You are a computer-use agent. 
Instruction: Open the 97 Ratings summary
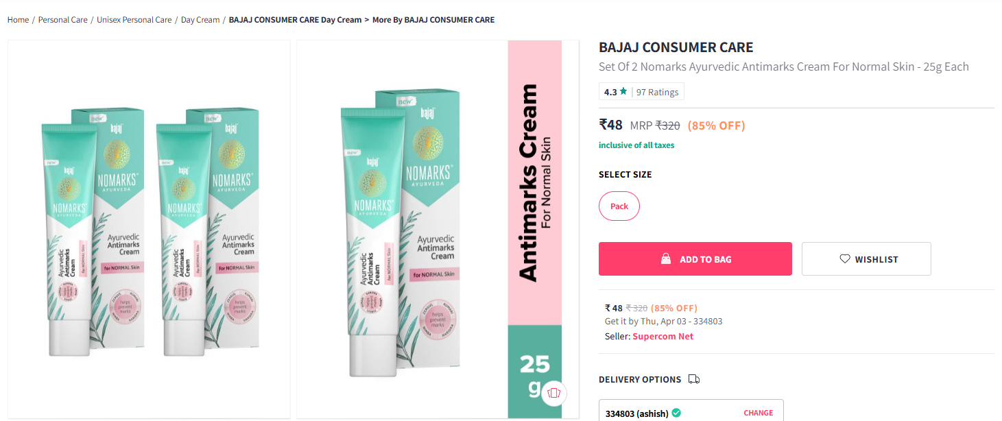coord(657,92)
